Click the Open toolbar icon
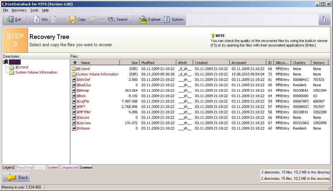Screen dimensions: 333x191 92,19
